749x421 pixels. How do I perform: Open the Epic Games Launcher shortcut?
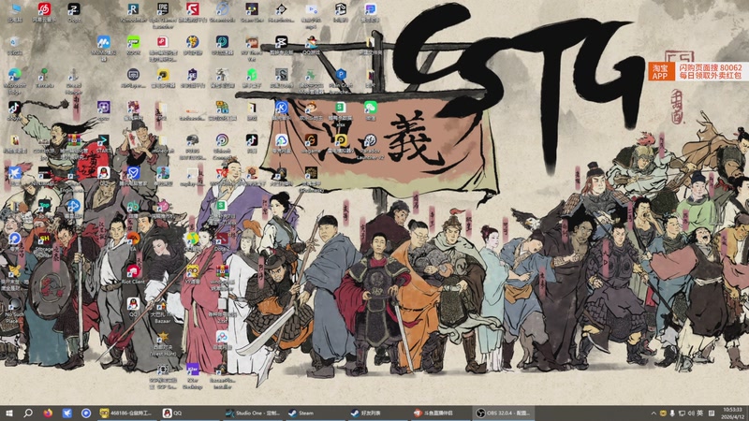pyautogui.click(x=163, y=14)
